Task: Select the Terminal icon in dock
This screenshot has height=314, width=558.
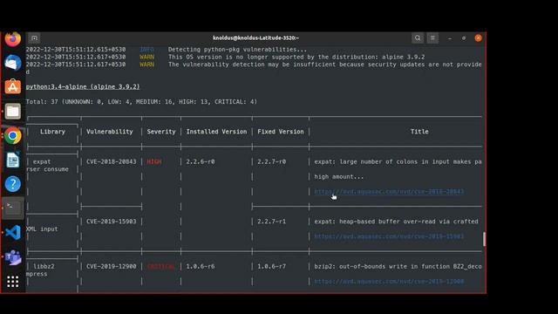Action: click(13, 208)
